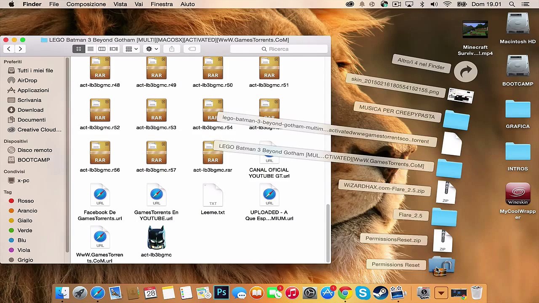The image size is (539, 303).
Task: Switch Finder to icon view
Action: pos(79,49)
